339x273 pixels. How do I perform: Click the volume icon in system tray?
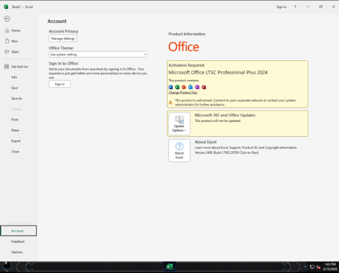coord(318,267)
